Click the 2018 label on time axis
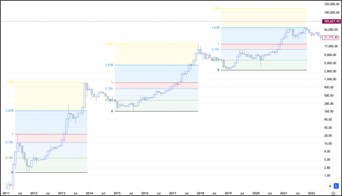 click(x=200, y=193)
